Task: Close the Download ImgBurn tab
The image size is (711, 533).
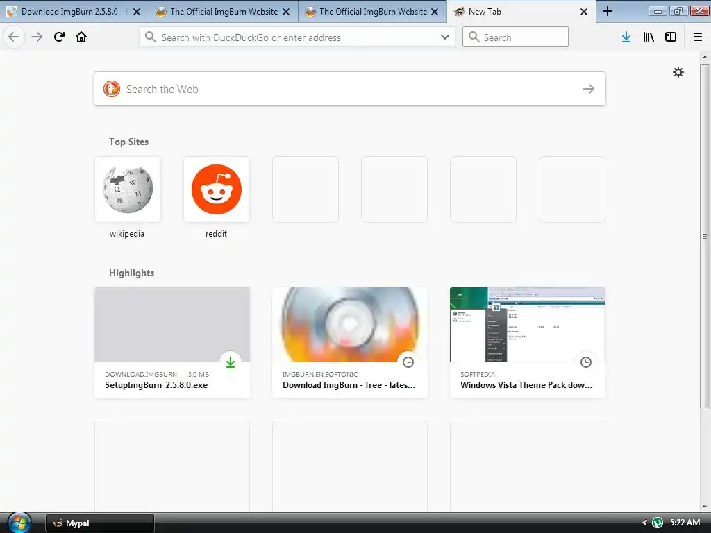Action: point(137,12)
